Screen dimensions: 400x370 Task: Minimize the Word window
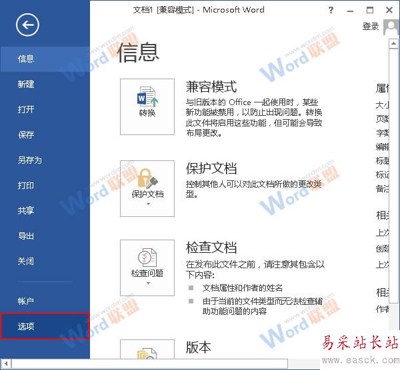click(350, 11)
